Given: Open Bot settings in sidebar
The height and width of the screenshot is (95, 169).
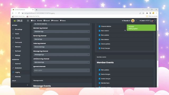Looking at the screenshot, I should click(18, 29).
